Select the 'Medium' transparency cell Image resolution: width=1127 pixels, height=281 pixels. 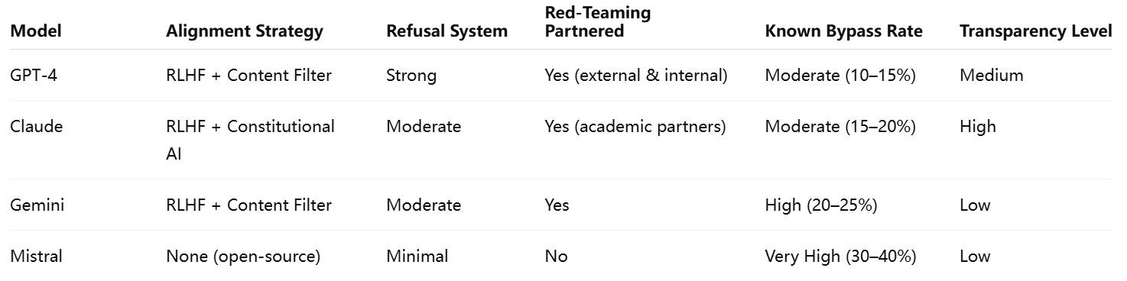tap(992, 75)
